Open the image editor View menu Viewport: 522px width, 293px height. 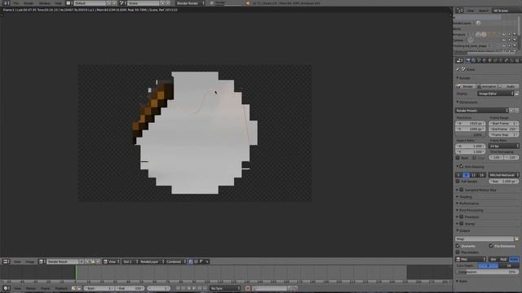(x=17, y=262)
